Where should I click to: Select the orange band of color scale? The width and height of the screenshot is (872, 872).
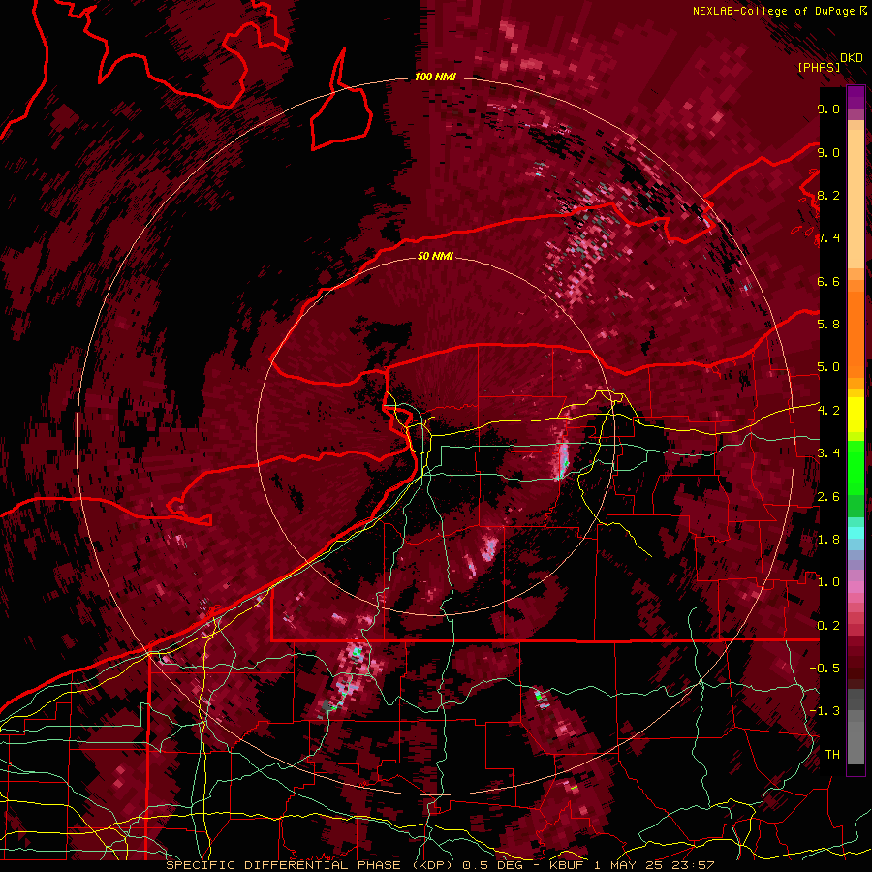click(x=856, y=333)
